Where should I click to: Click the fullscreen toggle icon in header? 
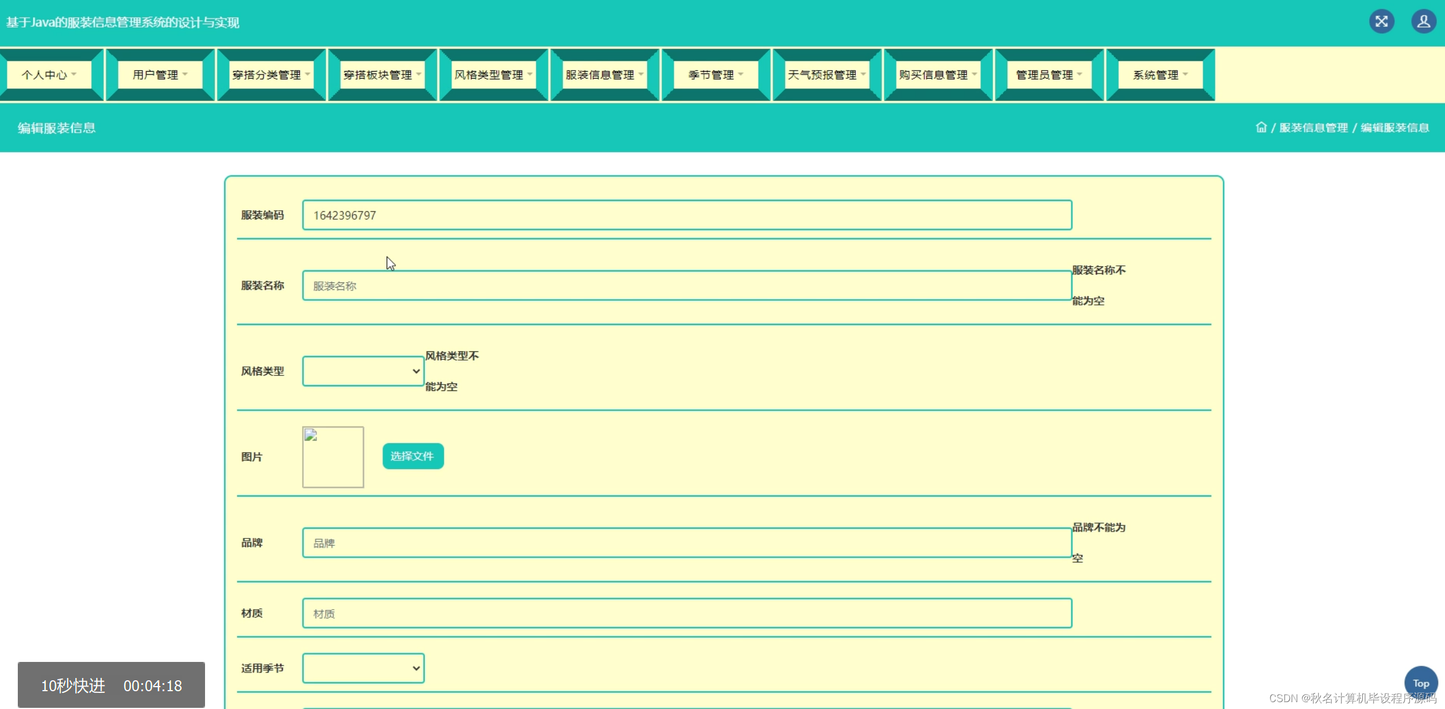click(x=1381, y=22)
